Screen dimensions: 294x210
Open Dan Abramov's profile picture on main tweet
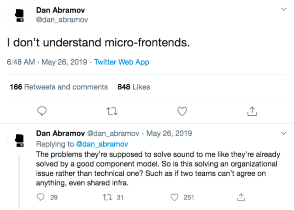tap(19, 14)
